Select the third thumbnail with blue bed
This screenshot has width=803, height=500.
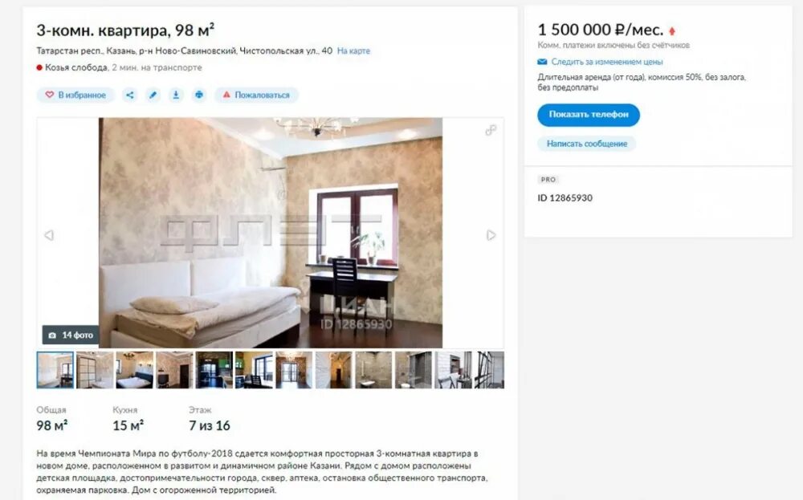coord(134,369)
